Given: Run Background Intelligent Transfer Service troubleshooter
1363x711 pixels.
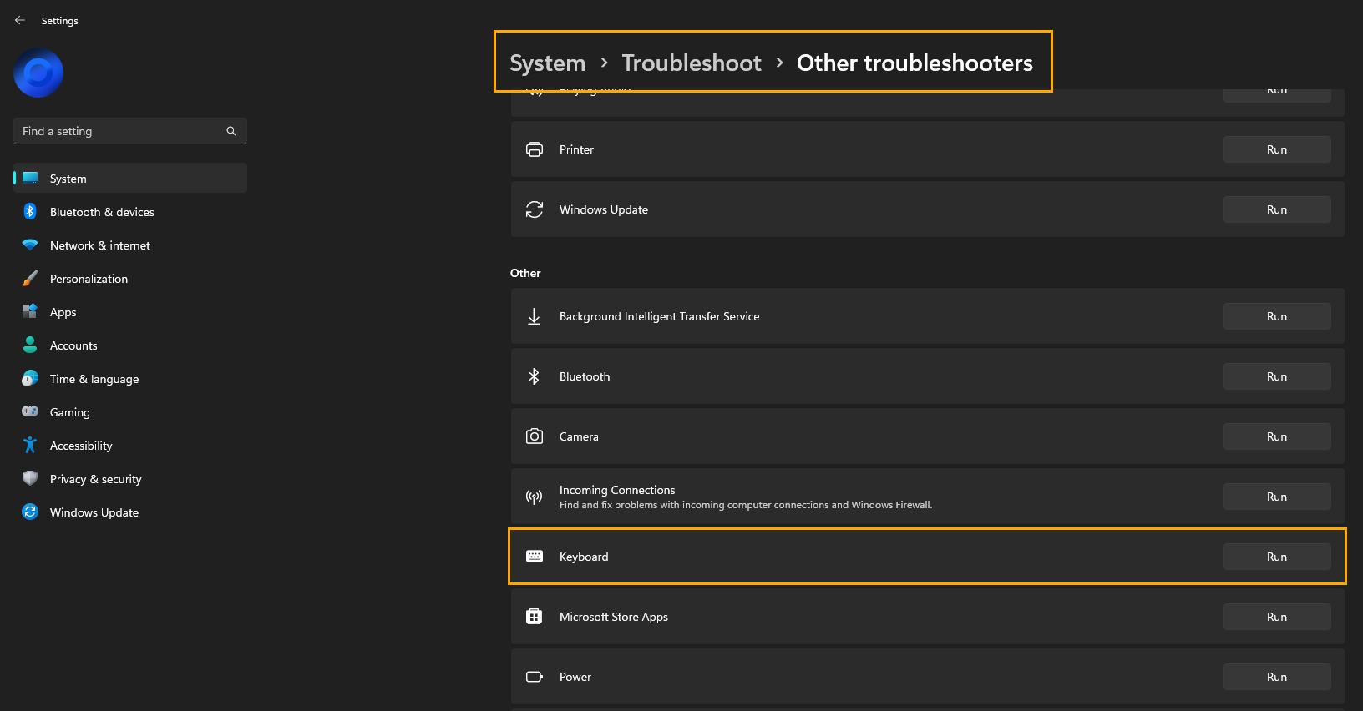Looking at the screenshot, I should (1277, 316).
